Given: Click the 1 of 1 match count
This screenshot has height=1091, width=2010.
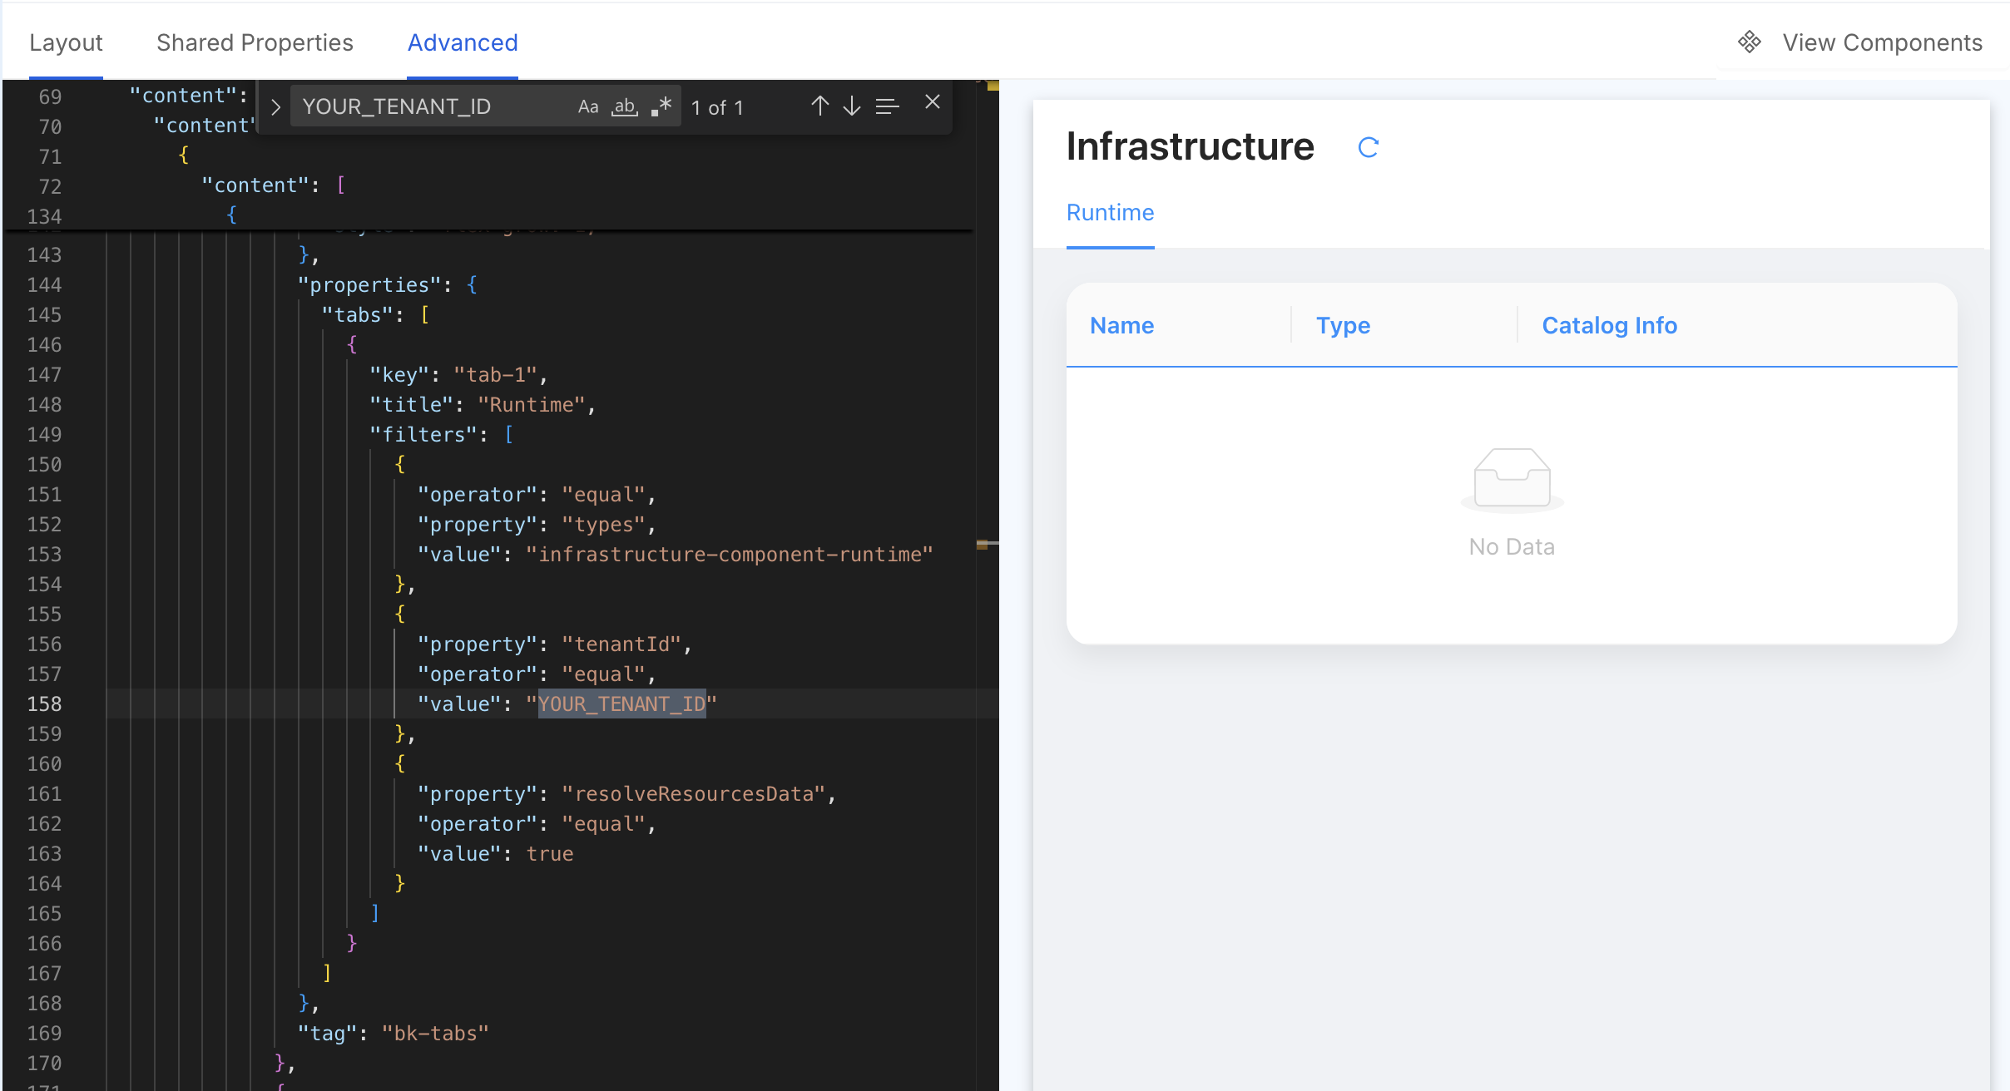Looking at the screenshot, I should click(x=717, y=107).
